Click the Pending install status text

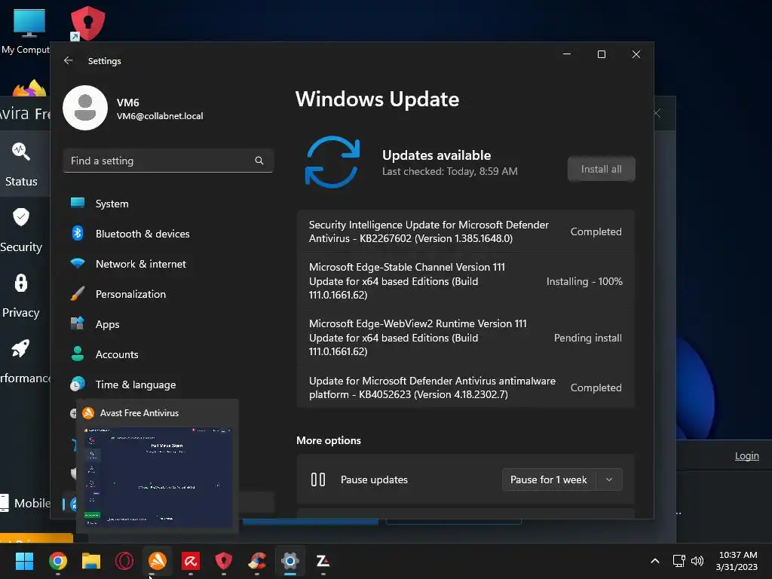pyautogui.click(x=588, y=338)
